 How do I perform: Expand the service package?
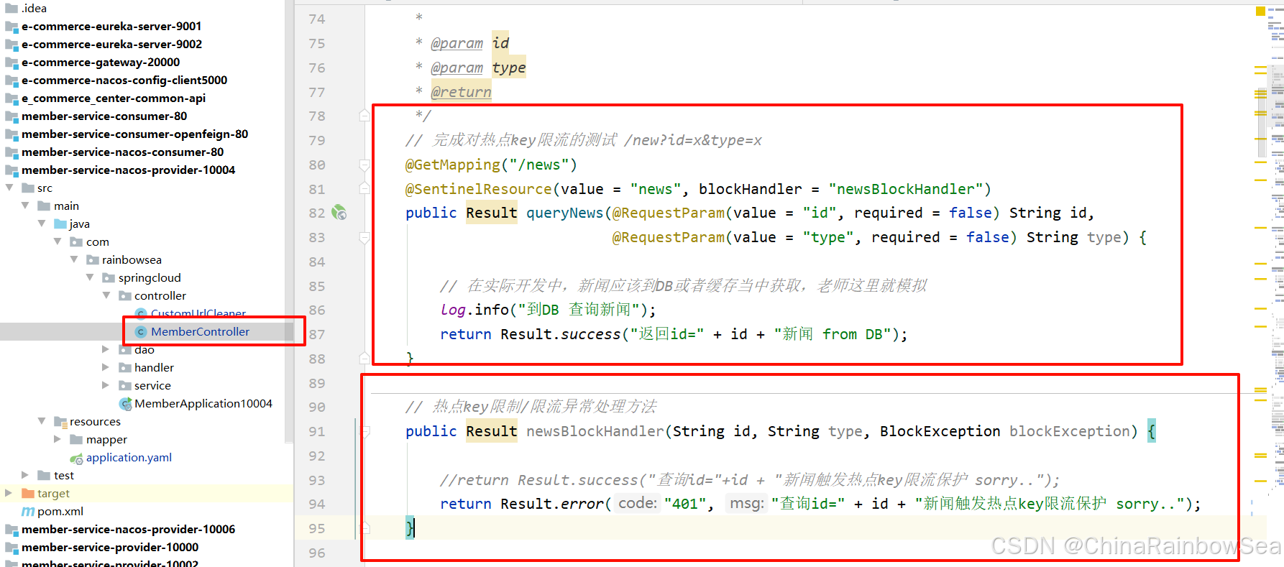coord(106,385)
